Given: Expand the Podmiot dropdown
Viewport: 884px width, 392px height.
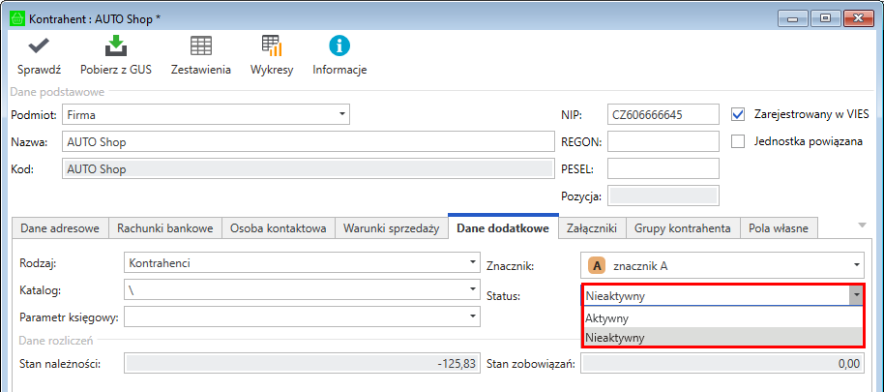Looking at the screenshot, I should [341, 115].
